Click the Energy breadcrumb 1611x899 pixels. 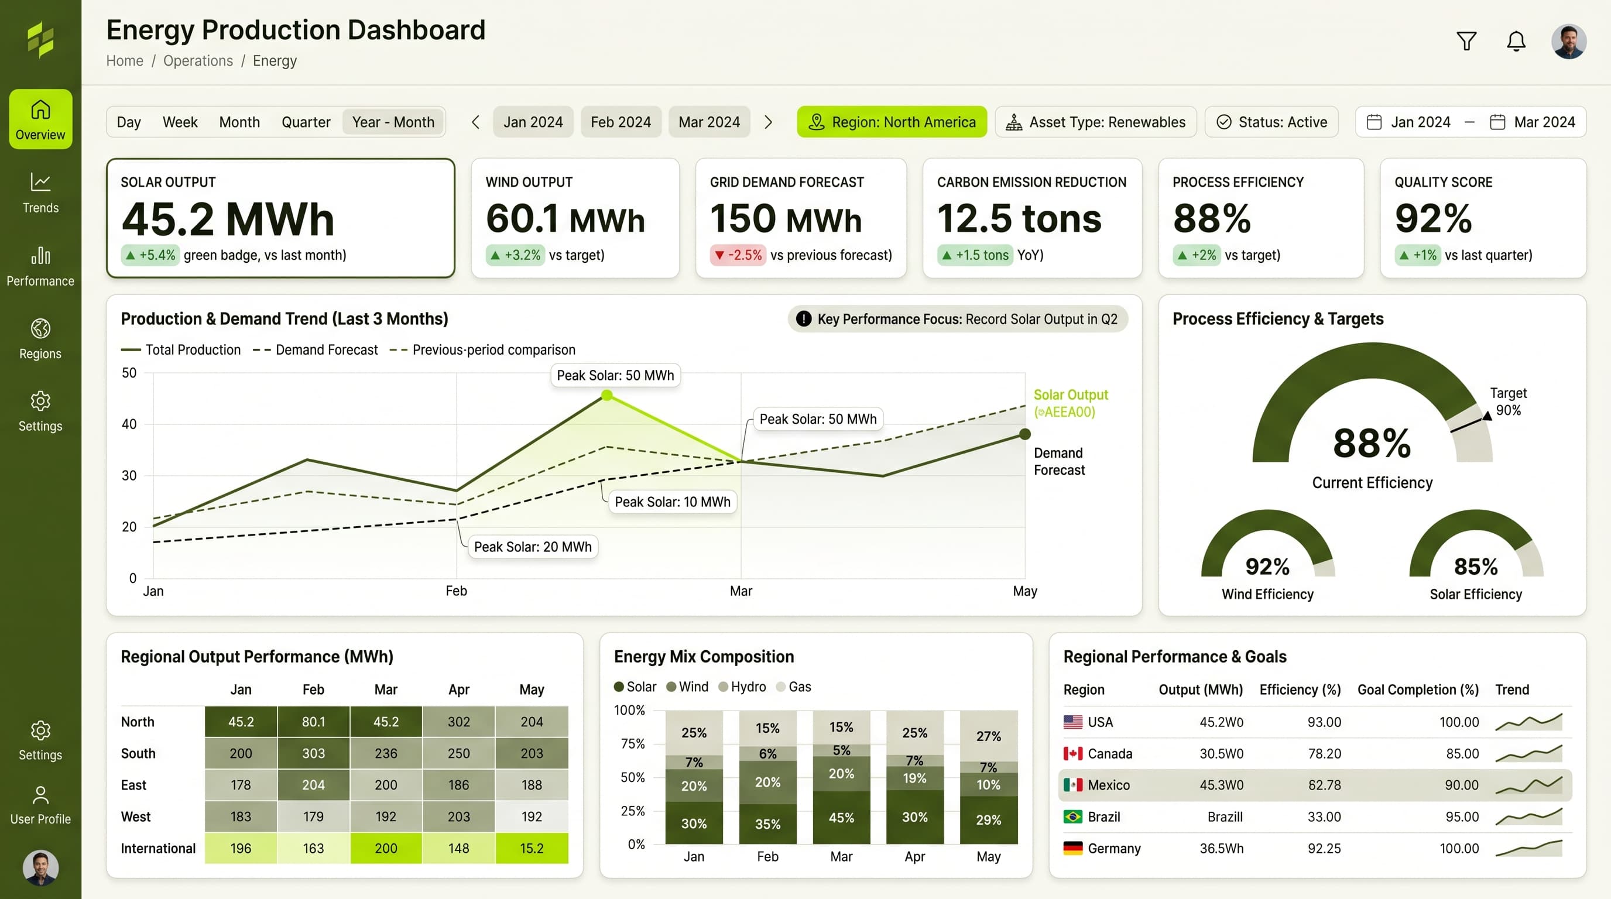point(275,61)
